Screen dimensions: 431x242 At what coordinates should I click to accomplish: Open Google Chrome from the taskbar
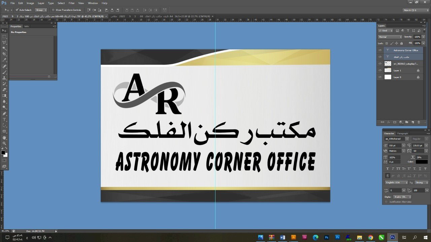(370, 237)
